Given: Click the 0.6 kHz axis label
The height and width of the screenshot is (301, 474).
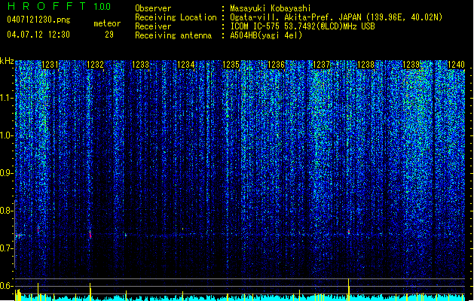Looking at the screenshot, I should [6, 286].
